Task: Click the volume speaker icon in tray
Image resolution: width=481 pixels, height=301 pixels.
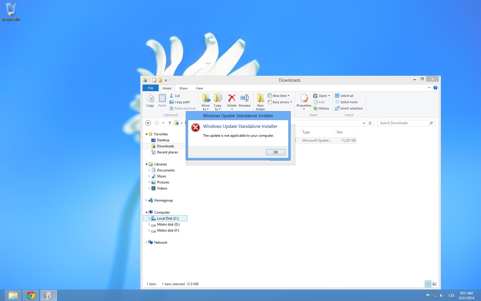Action: point(441,295)
